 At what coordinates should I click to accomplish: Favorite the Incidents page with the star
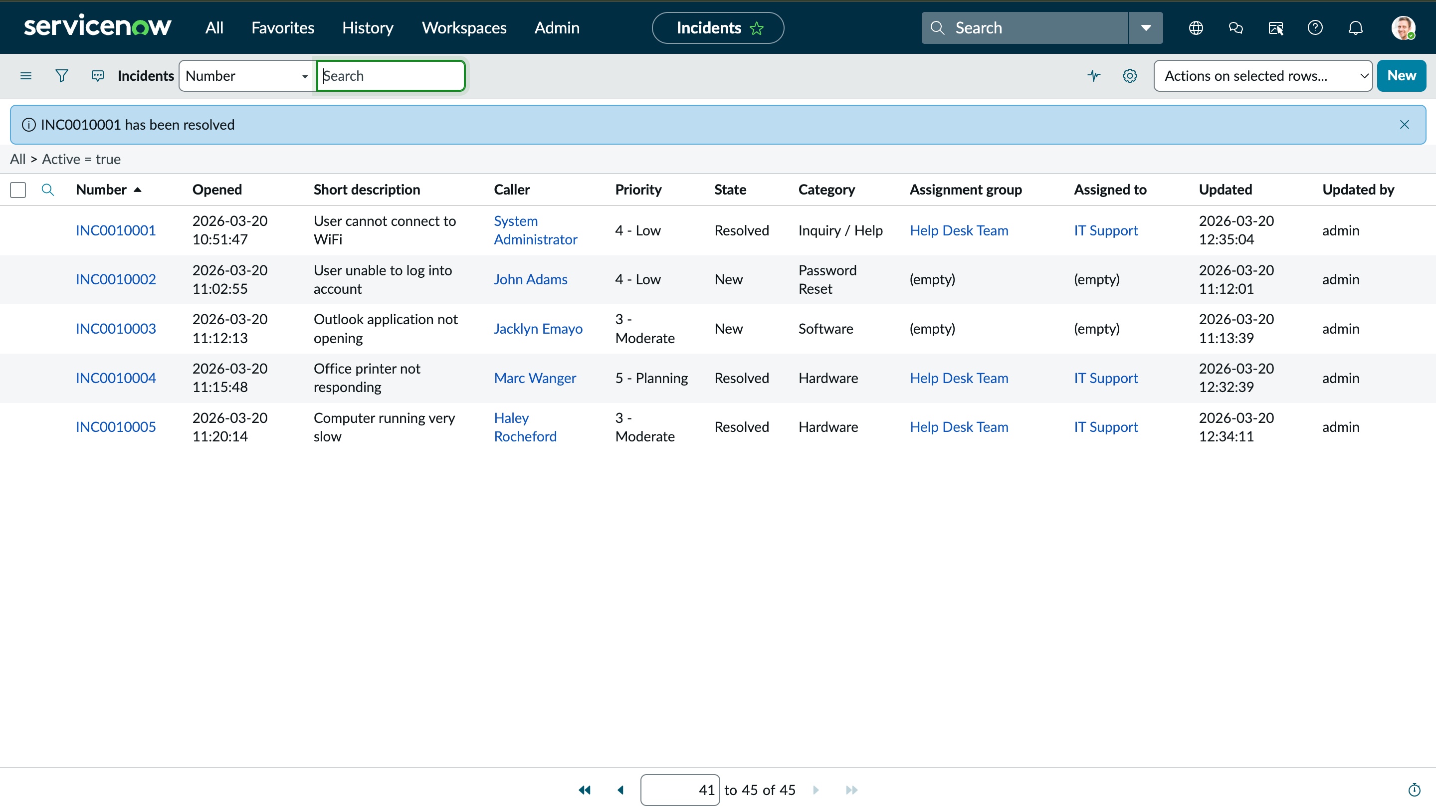757,28
